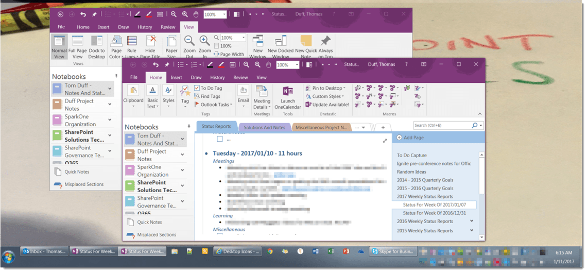Viewport: 587px width, 272px height.
Task: Open Windows Start button
Action: (8, 257)
